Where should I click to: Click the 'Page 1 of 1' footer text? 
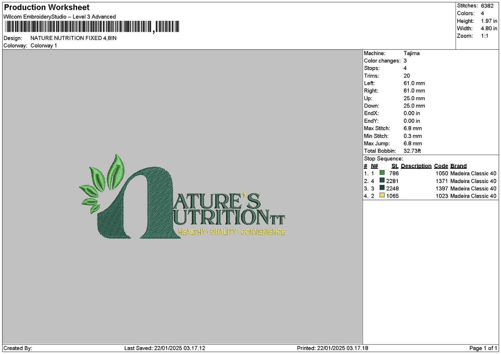click(483, 348)
